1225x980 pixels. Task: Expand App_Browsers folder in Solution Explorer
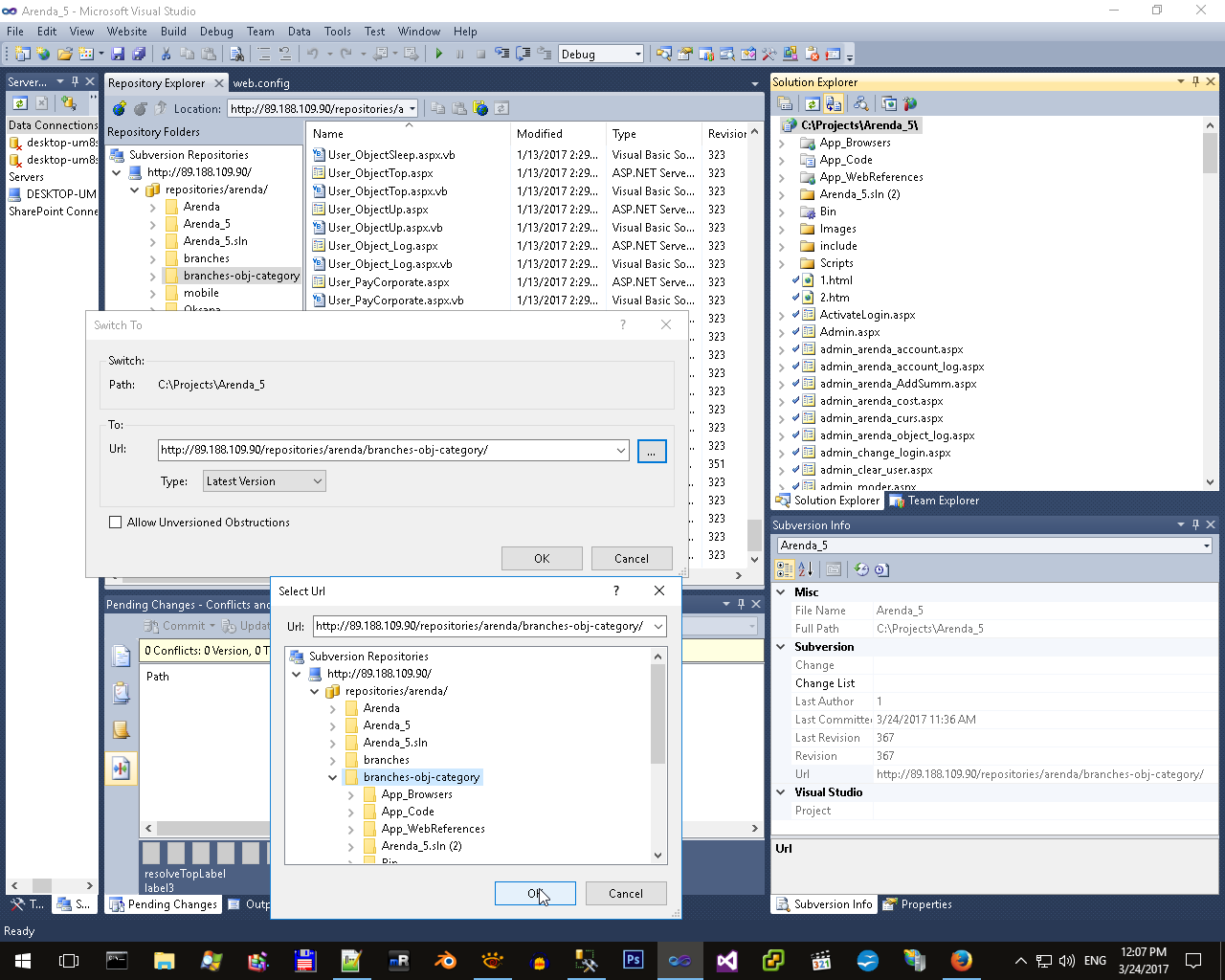(x=782, y=143)
